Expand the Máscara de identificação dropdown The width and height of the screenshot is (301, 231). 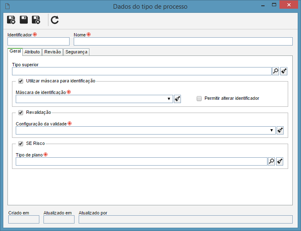(x=169, y=99)
